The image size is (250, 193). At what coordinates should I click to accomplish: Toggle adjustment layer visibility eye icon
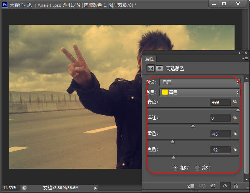click(225, 186)
